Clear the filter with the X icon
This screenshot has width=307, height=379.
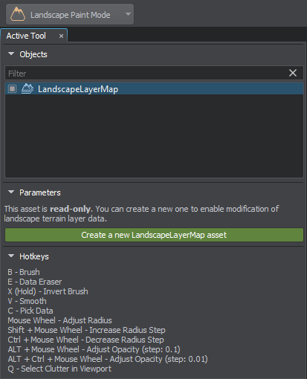tap(293, 73)
